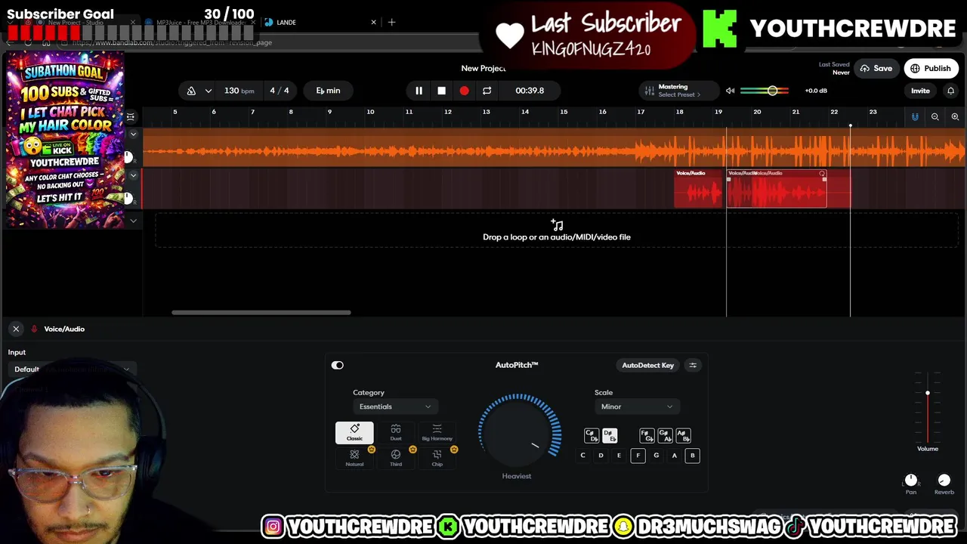Open the Essentials category dropdown
This screenshot has height=544, width=967.
coord(394,406)
